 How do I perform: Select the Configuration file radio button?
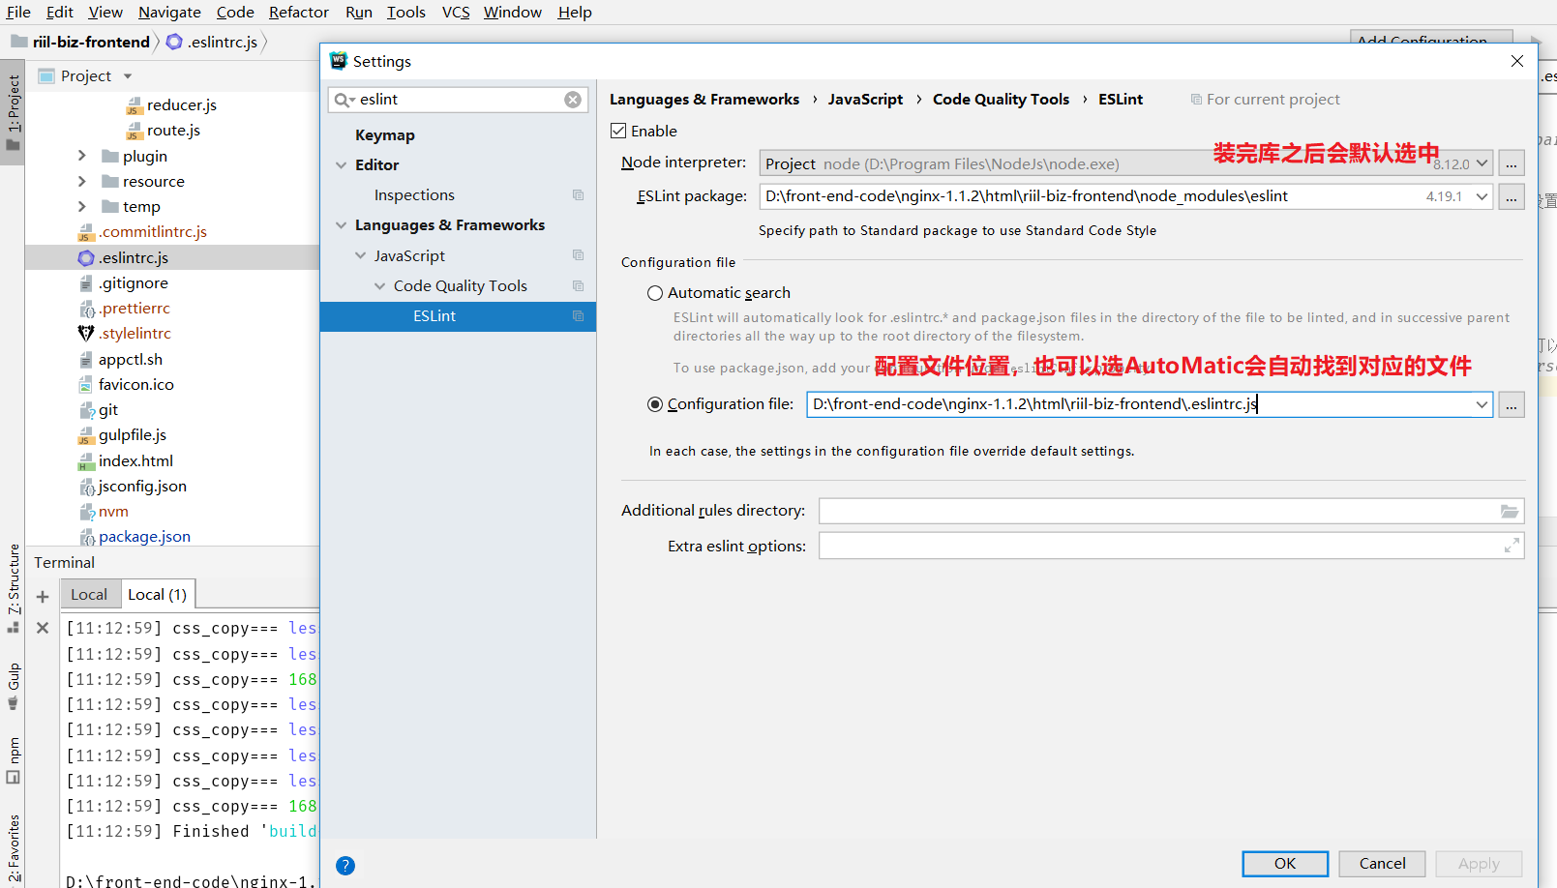pos(655,404)
